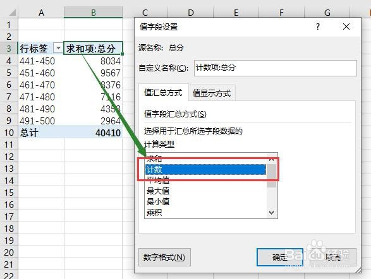Select column F header
371x279 pixels.
click(281, 13)
